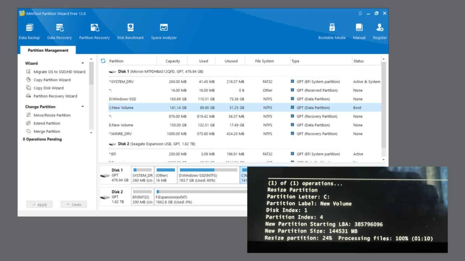465x261 pixels.
Task: Click the 16.00 MB reserved partition capacity
Action: click(x=178, y=90)
